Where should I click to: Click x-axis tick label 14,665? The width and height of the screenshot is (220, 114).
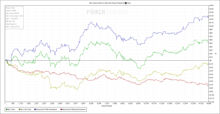coord(209,104)
